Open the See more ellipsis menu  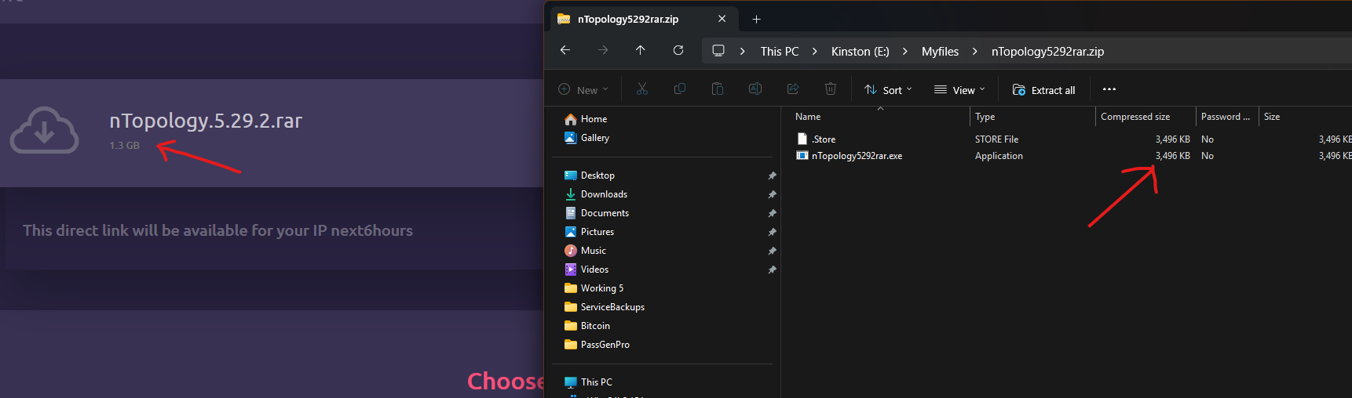(x=1109, y=89)
